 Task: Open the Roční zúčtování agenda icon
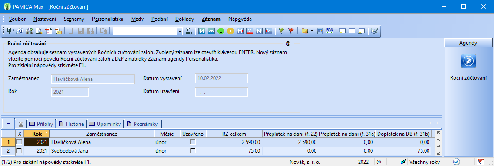(468, 61)
